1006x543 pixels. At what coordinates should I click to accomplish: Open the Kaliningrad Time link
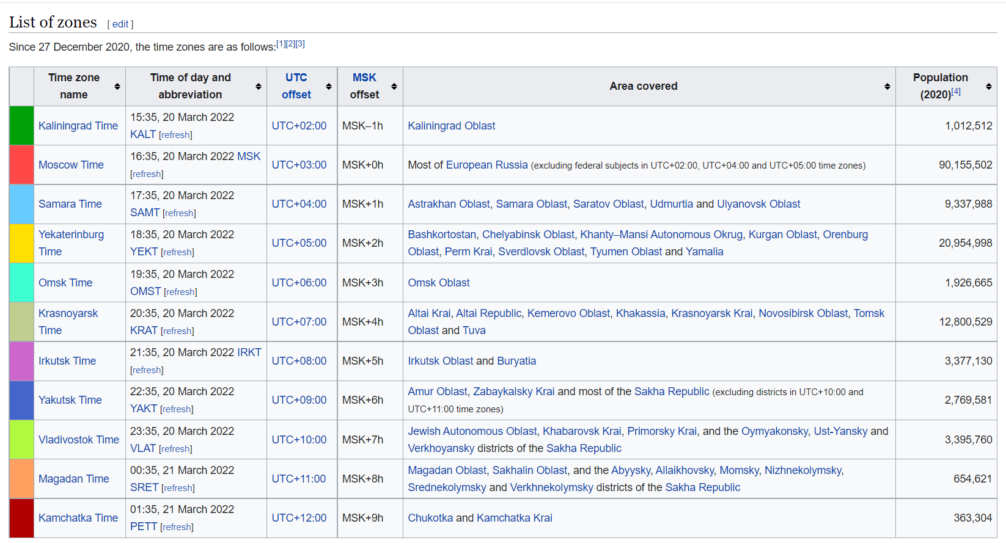pos(78,126)
